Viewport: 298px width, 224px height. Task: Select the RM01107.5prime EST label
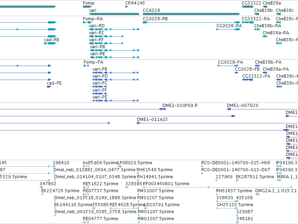[x=155, y=212]
